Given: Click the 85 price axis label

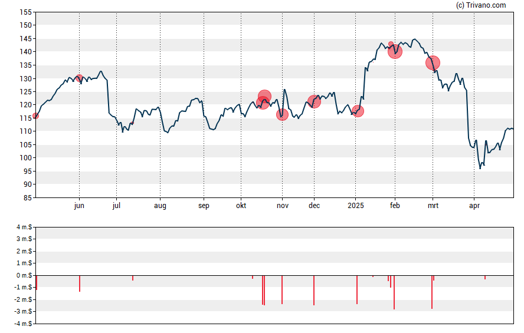Looking at the screenshot, I should point(28,198).
